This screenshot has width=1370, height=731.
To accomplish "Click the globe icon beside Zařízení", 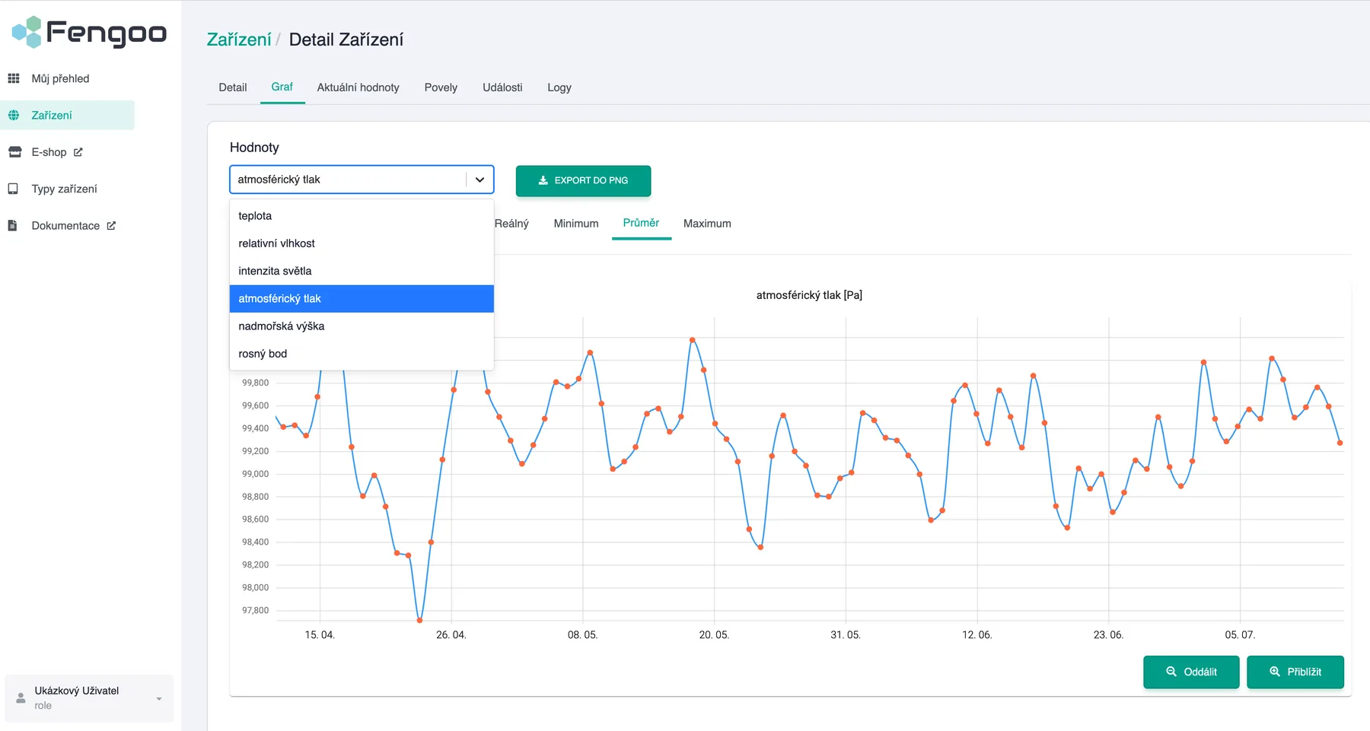I will tap(14, 116).
